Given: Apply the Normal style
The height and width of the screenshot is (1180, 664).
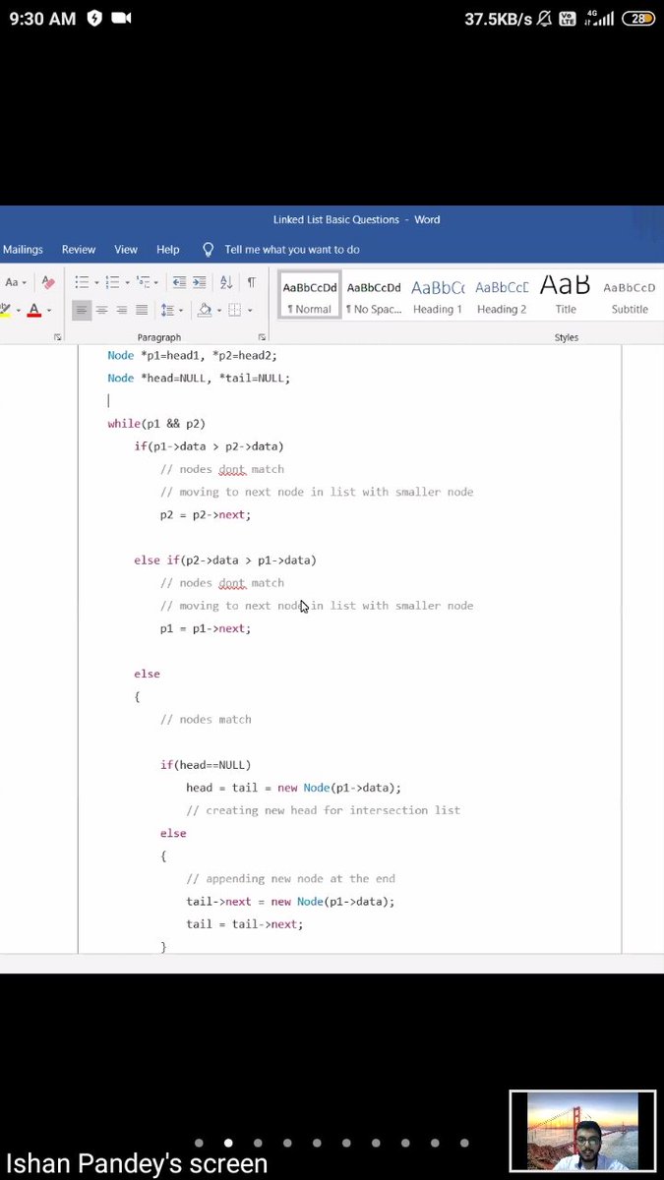Looking at the screenshot, I should coord(310,296).
